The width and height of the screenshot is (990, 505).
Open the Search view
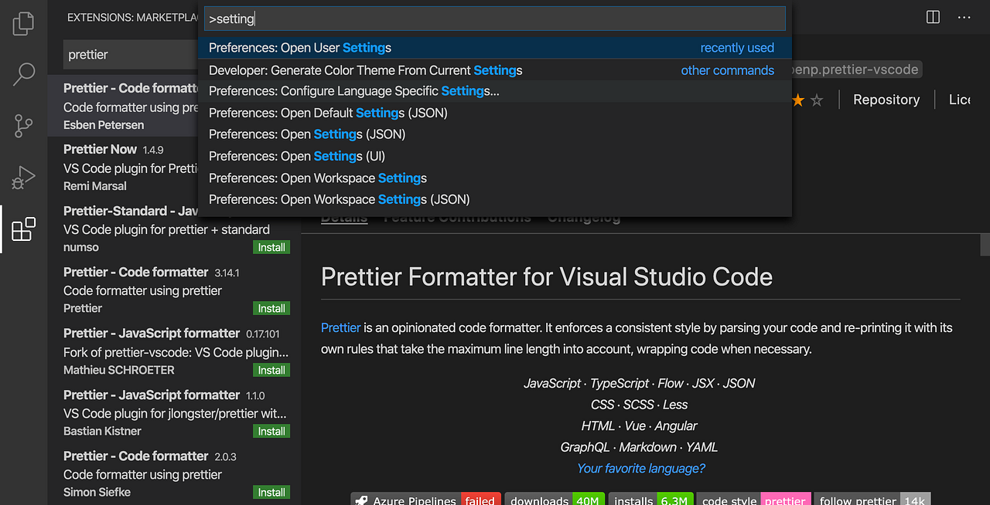[x=23, y=74]
